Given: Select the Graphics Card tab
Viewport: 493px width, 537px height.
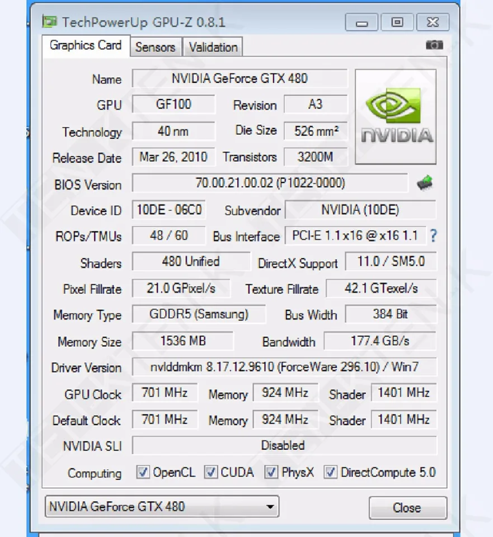Looking at the screenshot, I should 86,45.
